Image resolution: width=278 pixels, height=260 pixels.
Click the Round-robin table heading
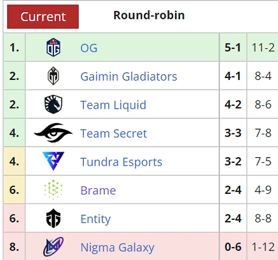click(x=149, y=15)
